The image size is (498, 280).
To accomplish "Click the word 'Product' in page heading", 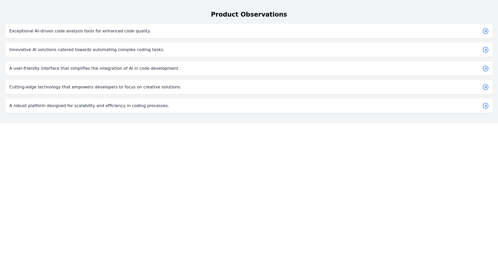I will [x=224, y=15].
